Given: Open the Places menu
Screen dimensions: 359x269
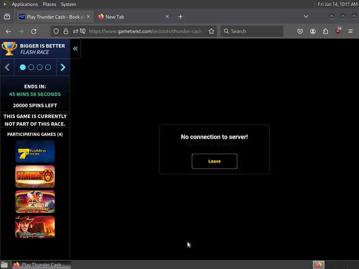Looking at the screenshot, I should point(49,4).
